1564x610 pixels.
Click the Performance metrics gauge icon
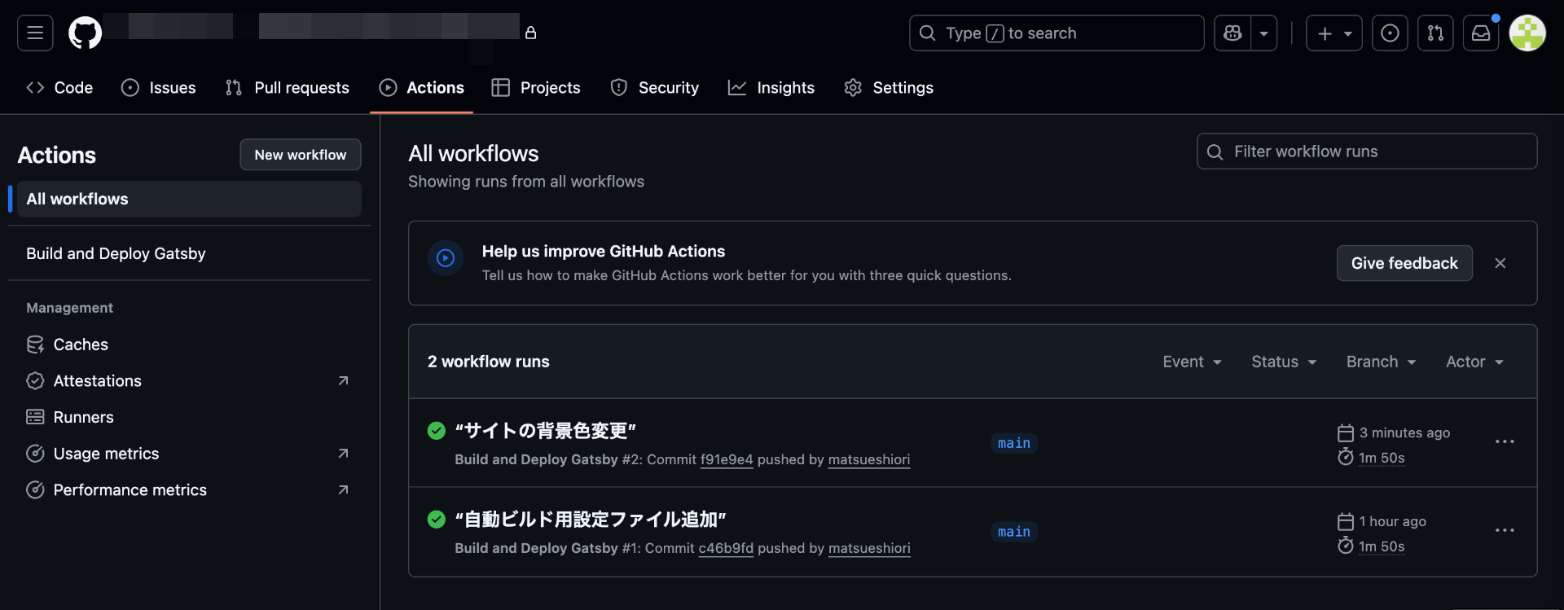tap(35, 489)
